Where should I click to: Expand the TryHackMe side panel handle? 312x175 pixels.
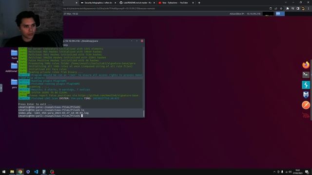click(x=1, y=88)
